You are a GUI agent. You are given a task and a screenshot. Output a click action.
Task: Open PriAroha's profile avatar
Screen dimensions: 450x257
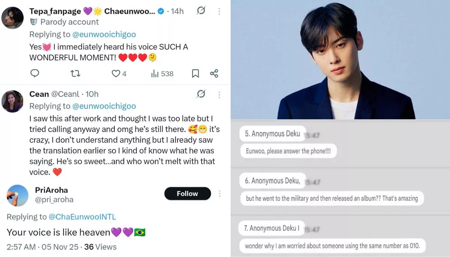18,195
